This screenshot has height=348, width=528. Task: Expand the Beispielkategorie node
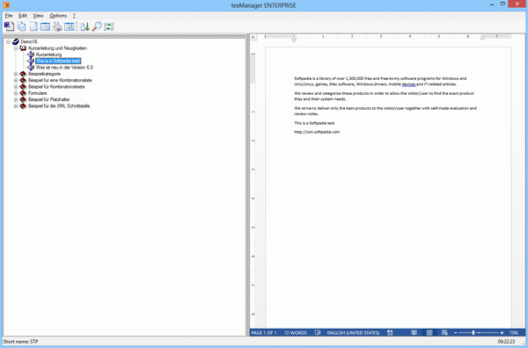tap(16, 74)
